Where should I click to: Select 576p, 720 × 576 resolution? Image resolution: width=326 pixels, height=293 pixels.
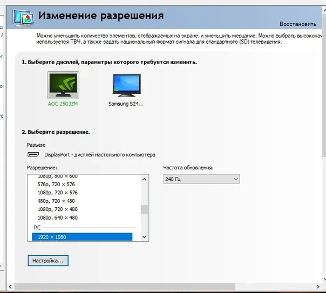(x=56, y=185)
